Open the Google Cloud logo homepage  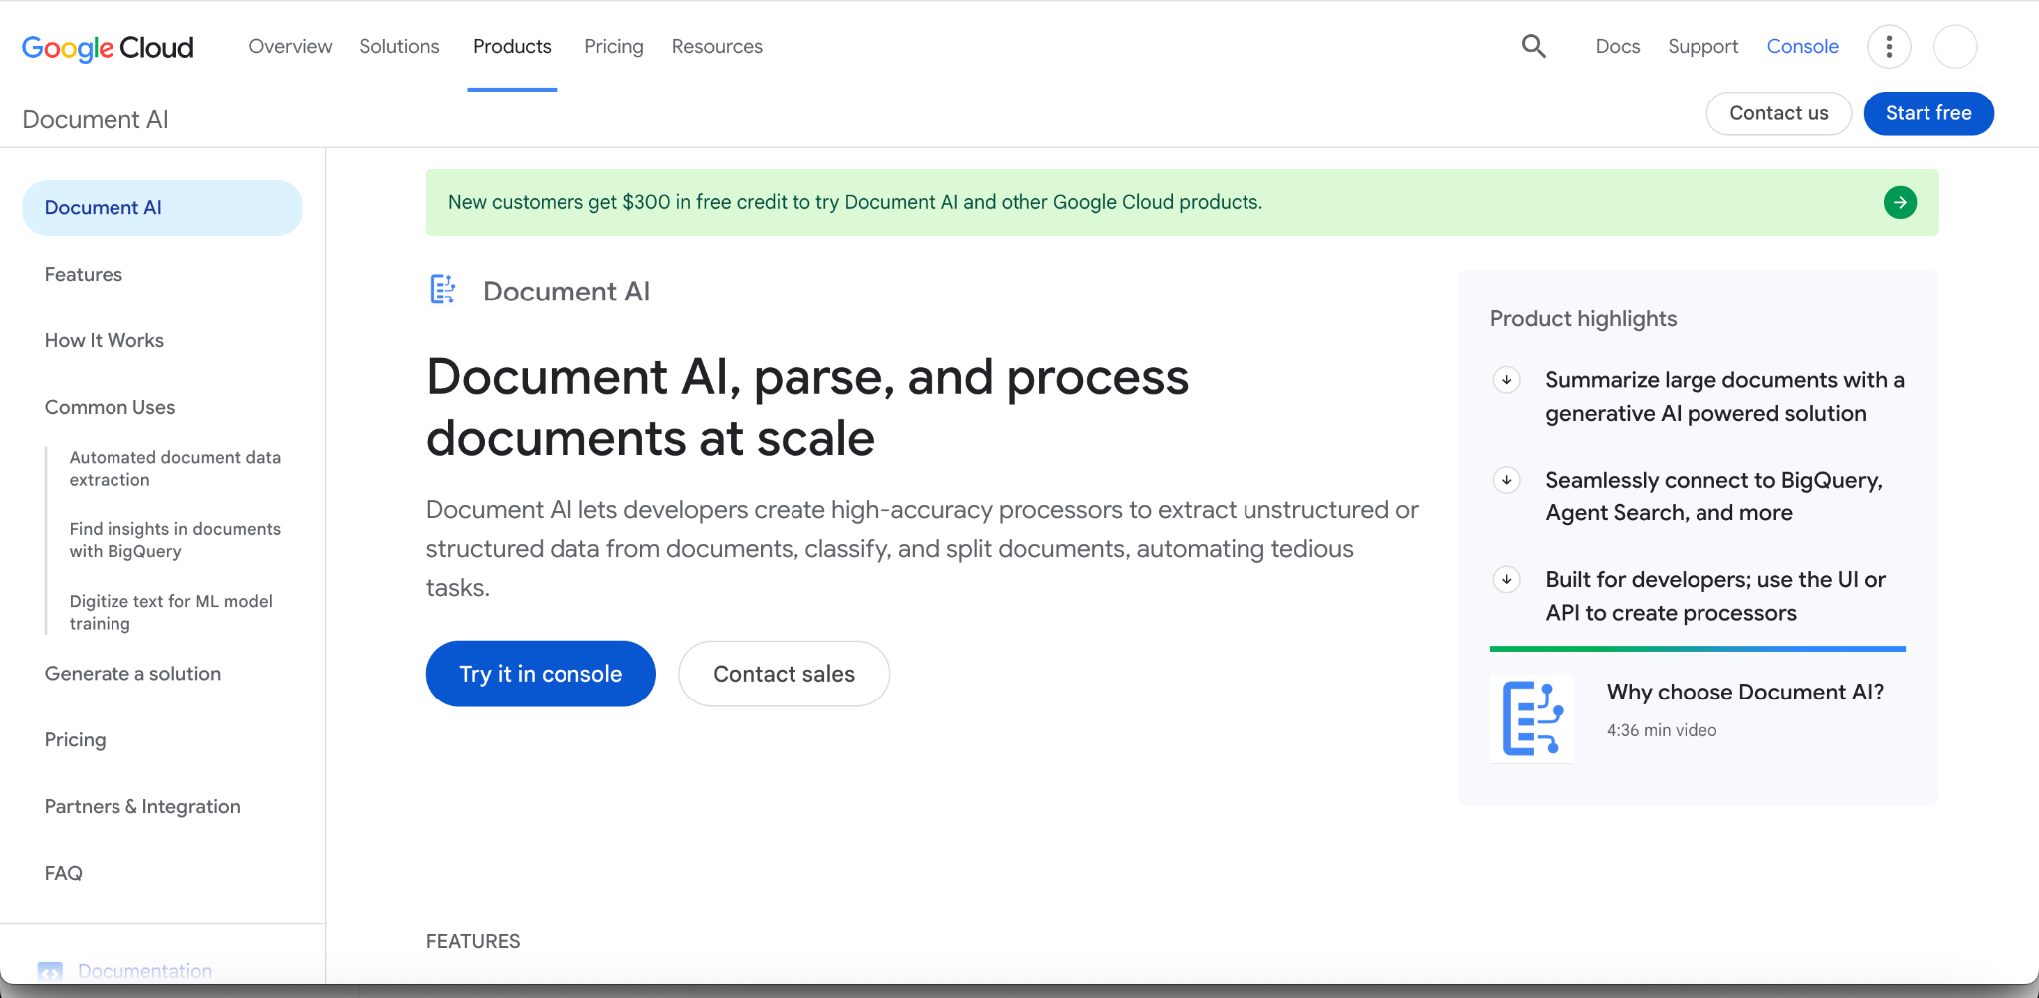[x=108, y=47]
